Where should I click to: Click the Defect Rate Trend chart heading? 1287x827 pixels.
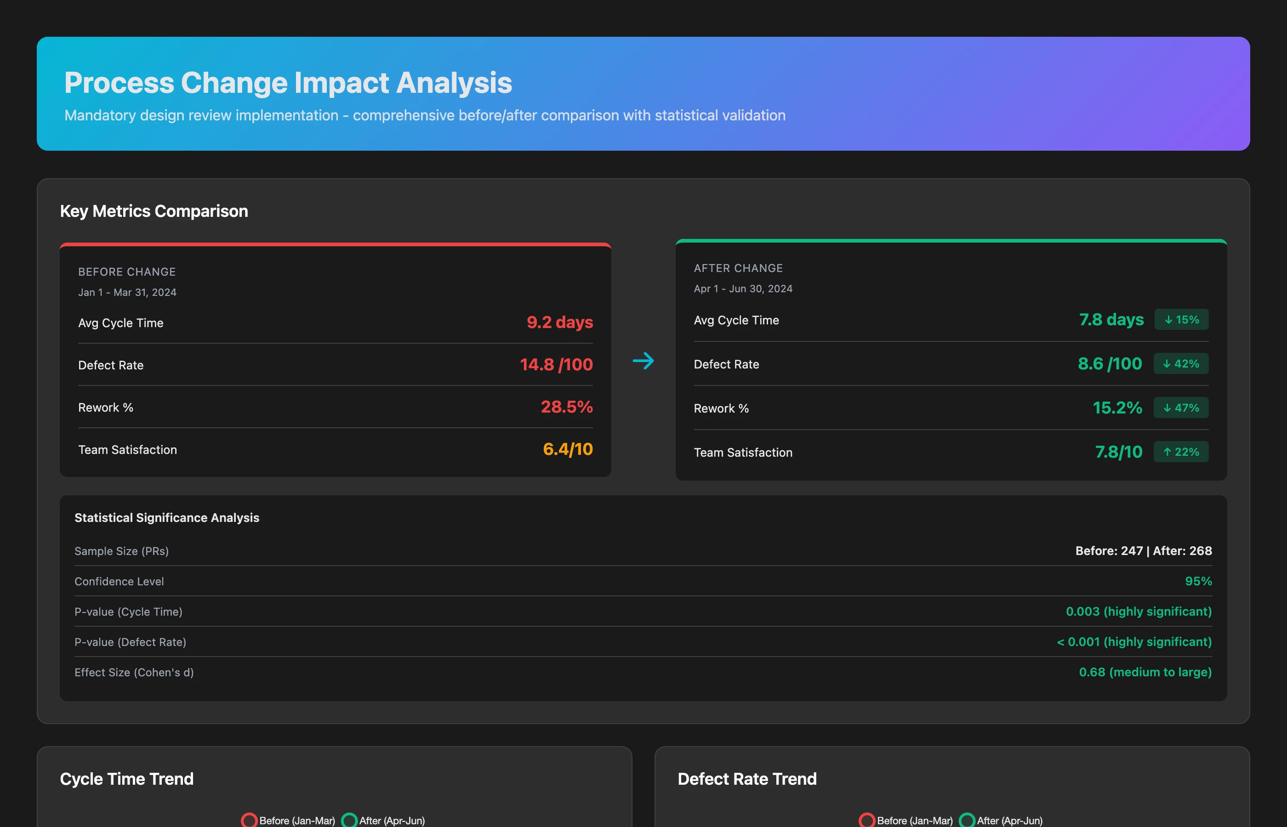click(x=747, y=779)
